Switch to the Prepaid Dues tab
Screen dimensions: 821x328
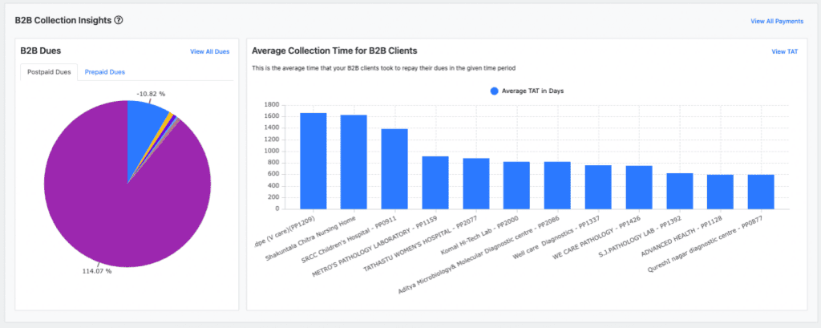coord(105,72)
